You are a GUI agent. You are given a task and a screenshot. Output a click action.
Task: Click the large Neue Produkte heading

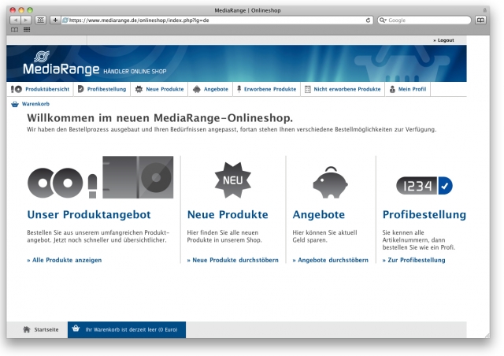[x=228, y=214]
